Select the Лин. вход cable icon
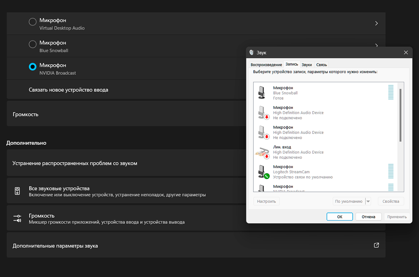The height and width of the screenshot is (277, 419). click(x=262, y=152)
